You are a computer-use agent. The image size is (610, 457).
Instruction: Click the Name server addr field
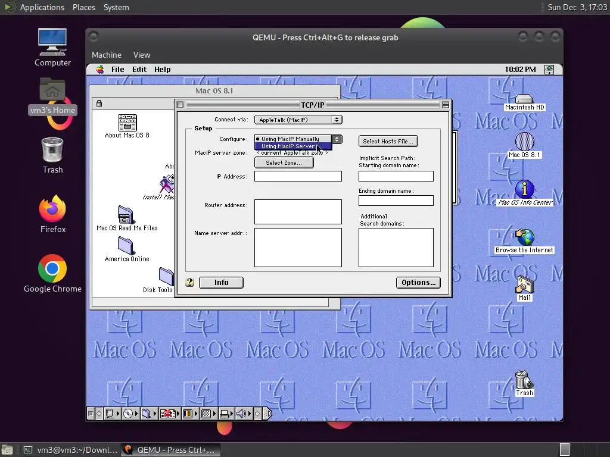tap(298, 248)
